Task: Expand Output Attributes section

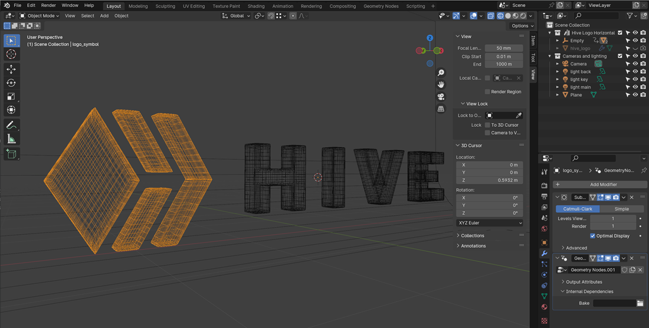Action: coord(584,281)
